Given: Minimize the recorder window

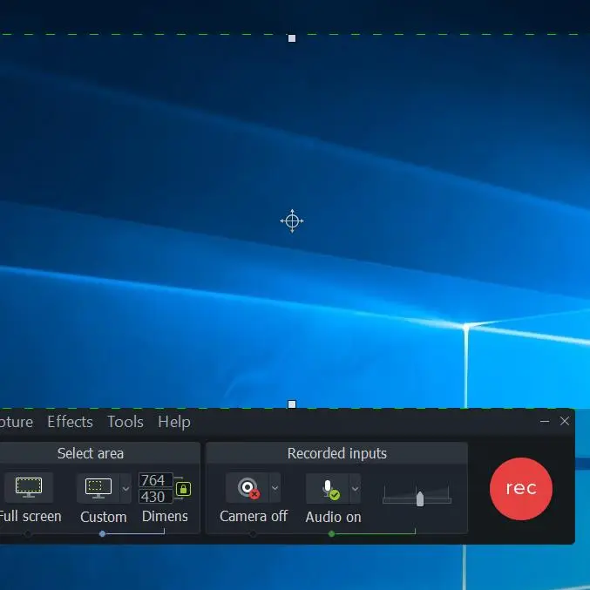Looking at the screenshot, I should pos(545,421).
